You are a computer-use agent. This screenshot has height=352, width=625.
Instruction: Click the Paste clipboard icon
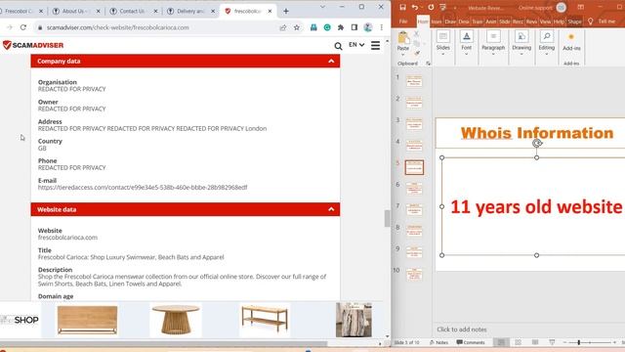click(403, 38)
